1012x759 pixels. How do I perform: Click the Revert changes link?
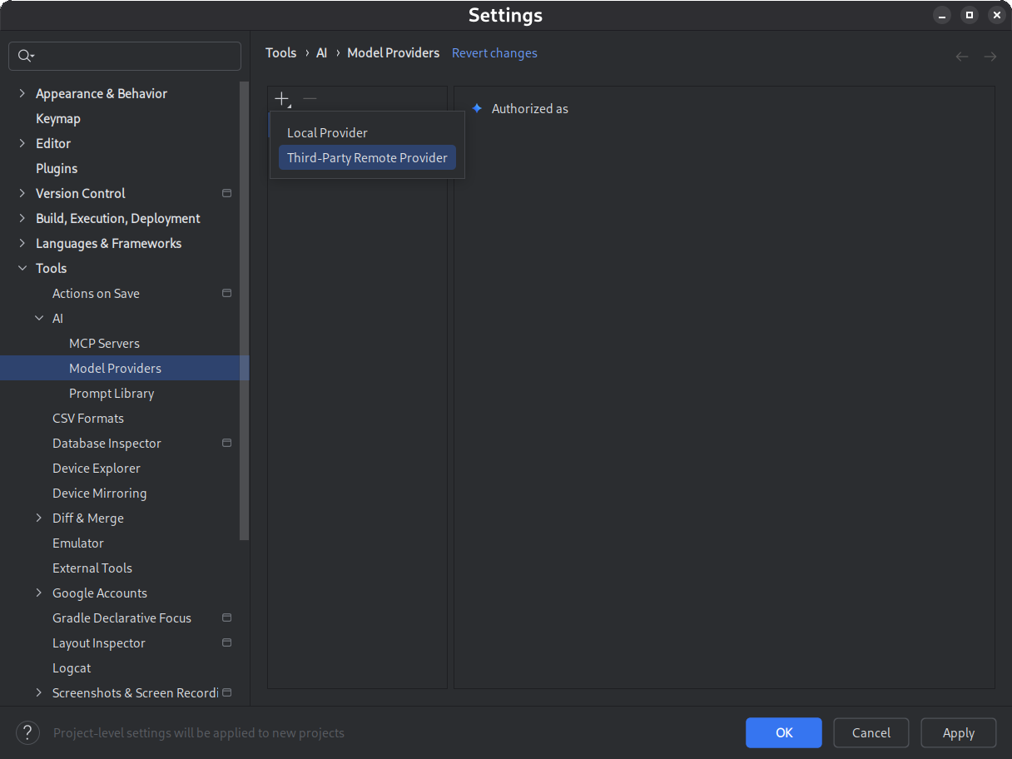pos(494,52)
